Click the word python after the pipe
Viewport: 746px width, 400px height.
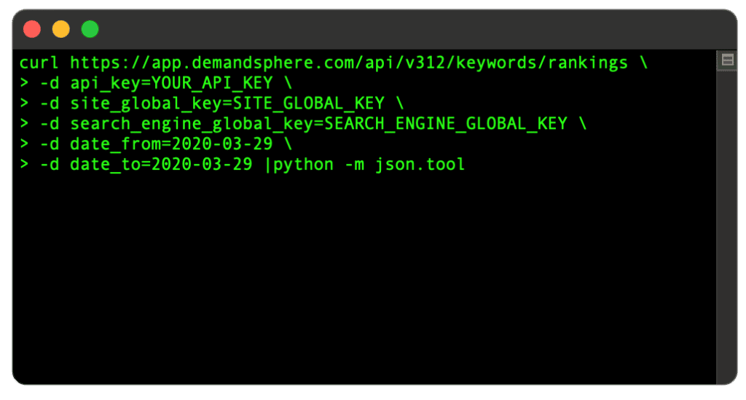304,165
